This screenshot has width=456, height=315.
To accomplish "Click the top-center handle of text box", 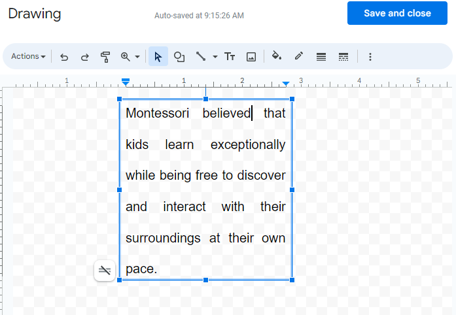I will (205, 99).
